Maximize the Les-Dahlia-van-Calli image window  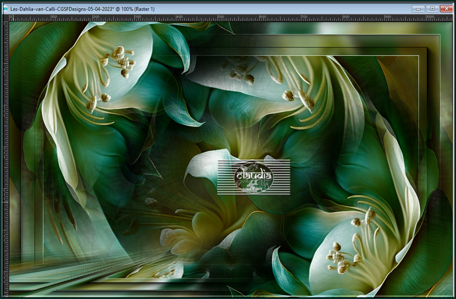(432, 9)
